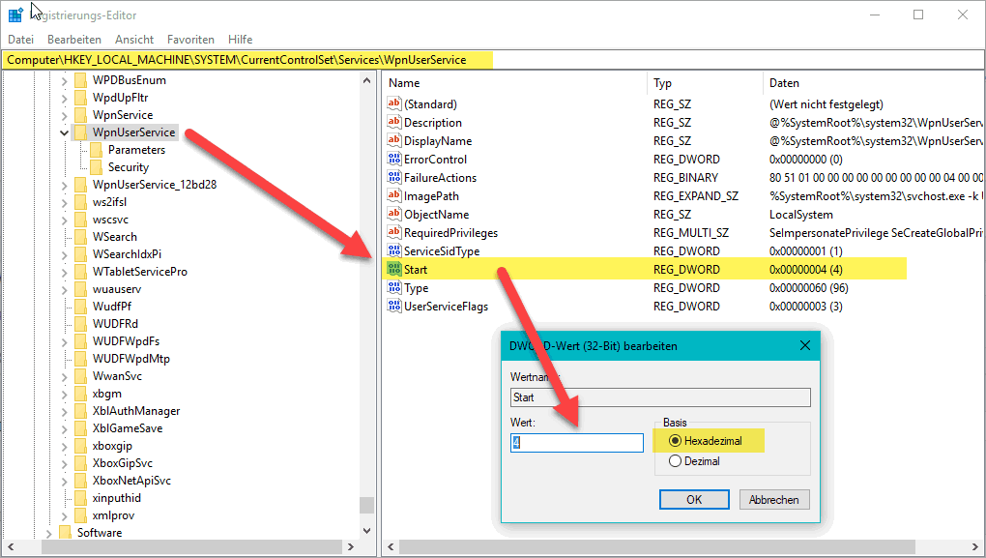Image resolution: width=986 pixels, height=558 pixels.
Task: Click the Wert input field
Action: (577, 443)
